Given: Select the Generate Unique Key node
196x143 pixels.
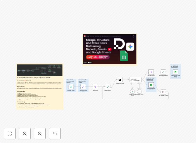Looking at the screenshot, I should 163,72.
